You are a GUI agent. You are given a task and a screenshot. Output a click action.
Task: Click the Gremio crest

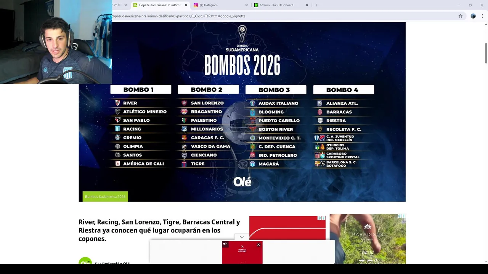click(117, 137)
